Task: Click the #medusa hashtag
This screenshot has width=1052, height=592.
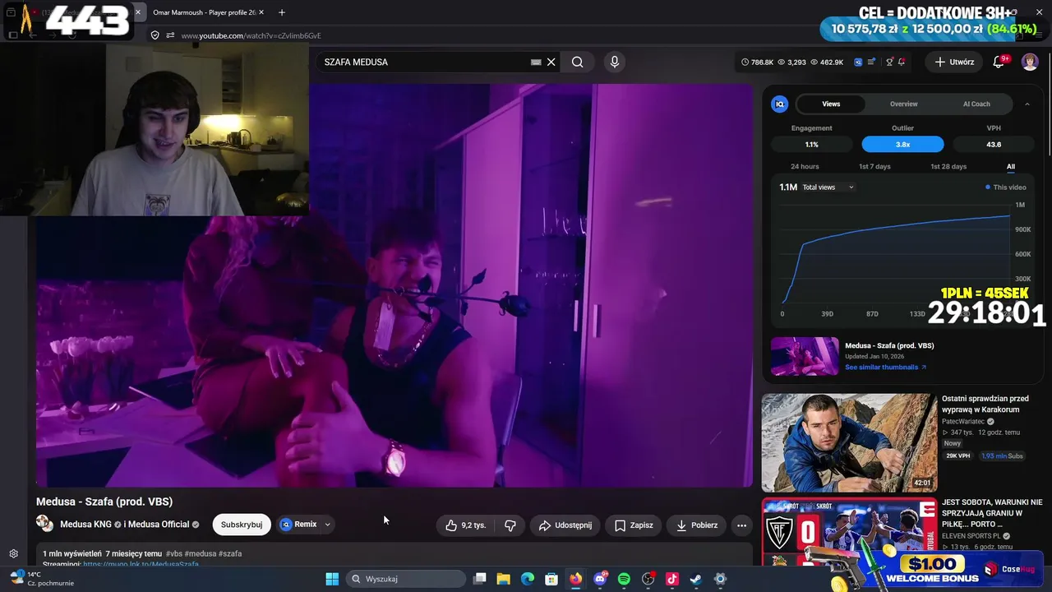Action: (x=202, y=554)
